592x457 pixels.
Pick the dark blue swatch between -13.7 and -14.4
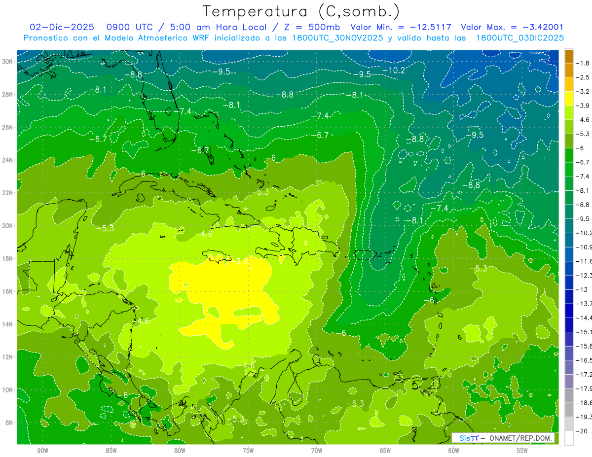569,311
